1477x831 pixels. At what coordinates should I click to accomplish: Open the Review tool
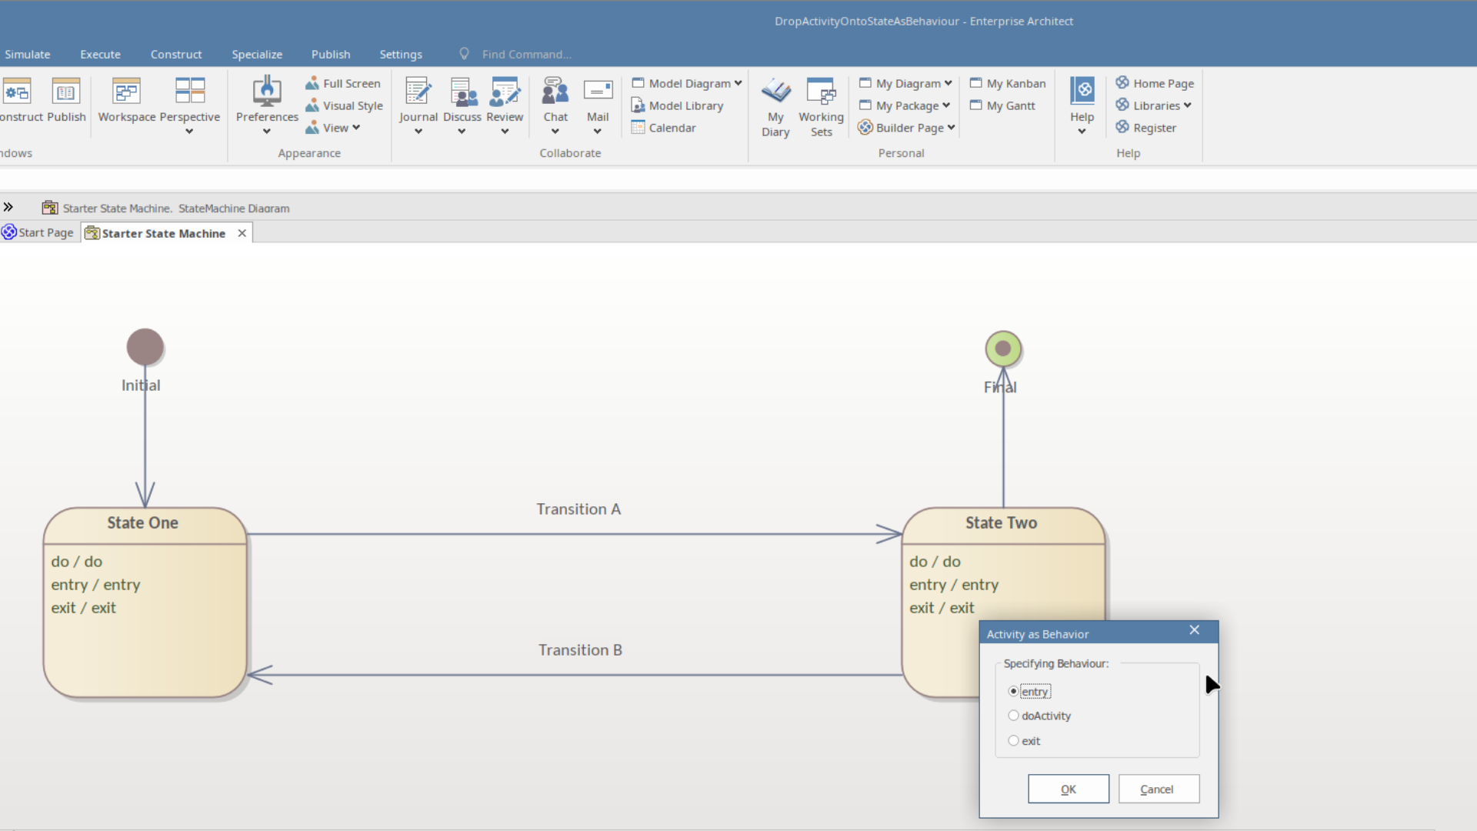[505, 104]
